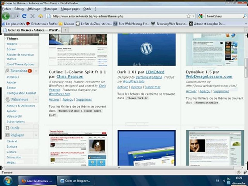Click the green back navigation arrow
Image resolution: width=248 pixels, height=186 pixels.
pyautogui.click(x=6, y=16)
